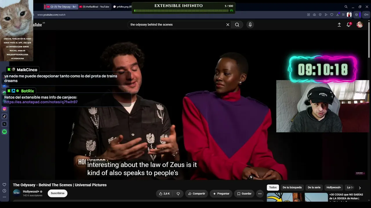Image resolution: width=371 pixels, height=208 pixels.
Task: Select the De tu búsqueda chip
Action: coord(292,187)
